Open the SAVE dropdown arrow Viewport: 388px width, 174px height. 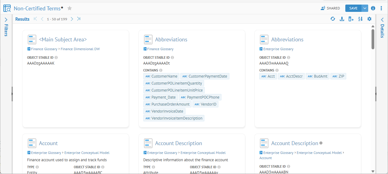coord(365,8)
